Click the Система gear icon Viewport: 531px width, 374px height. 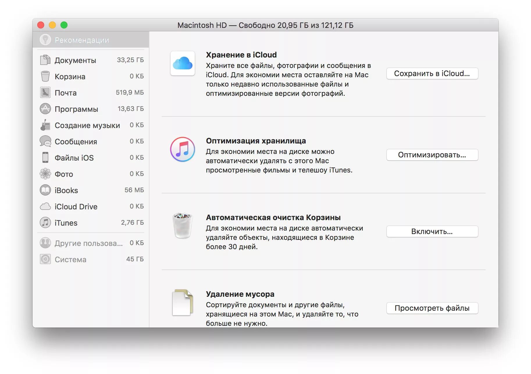click(x=45, y=259)
